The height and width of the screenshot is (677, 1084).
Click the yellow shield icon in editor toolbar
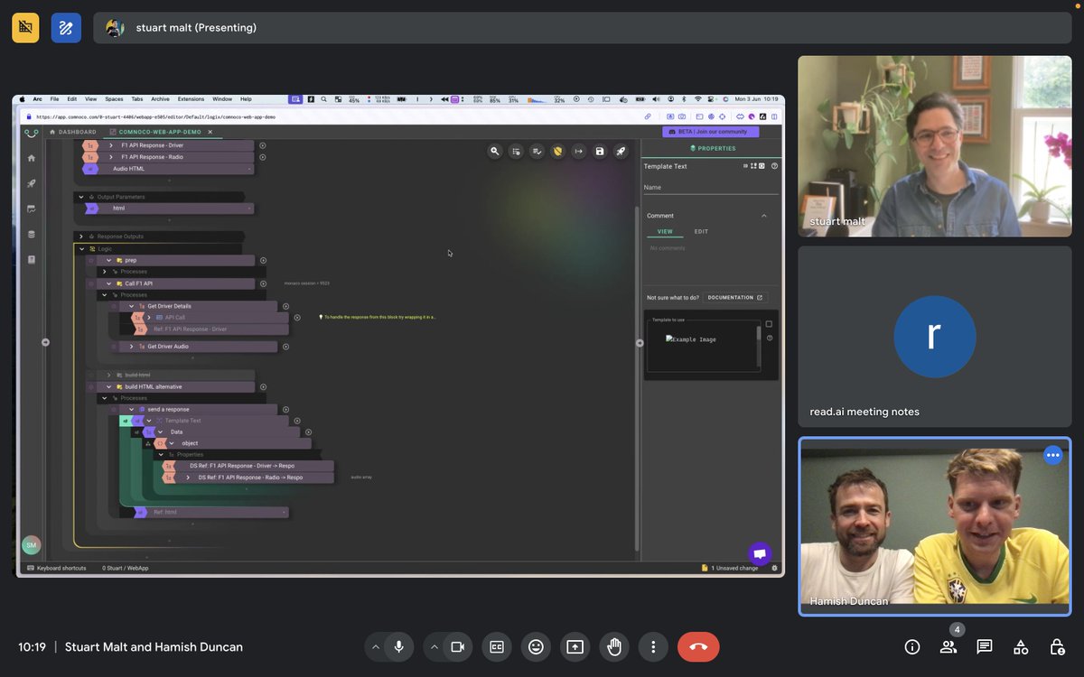[x=557, y=151]
